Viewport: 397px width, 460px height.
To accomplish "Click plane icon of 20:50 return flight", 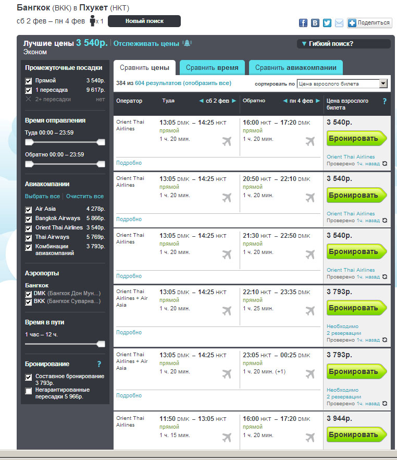I will click(x=310, y=198).
